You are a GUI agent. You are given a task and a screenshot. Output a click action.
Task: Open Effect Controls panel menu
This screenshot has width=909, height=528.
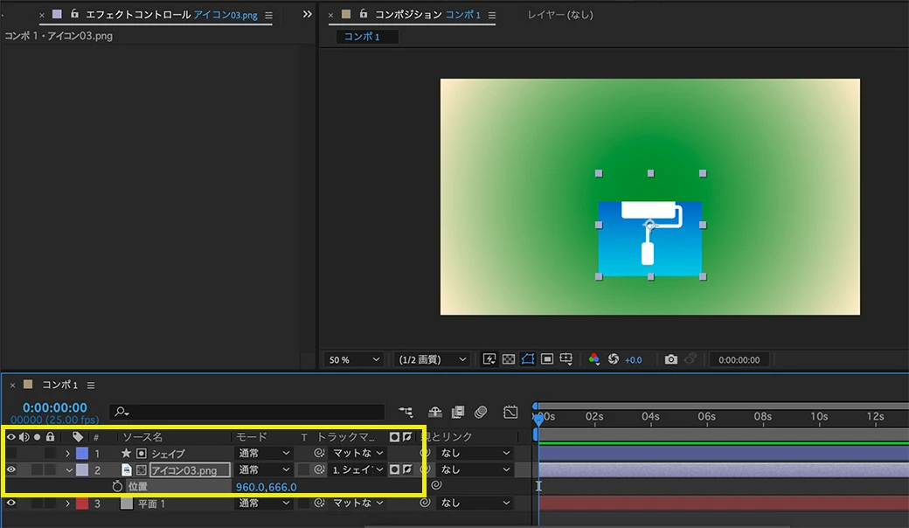click(268, 15)
